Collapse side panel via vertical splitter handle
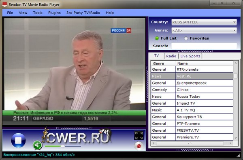This screenshot has width=243, height=160. point(147,84)
